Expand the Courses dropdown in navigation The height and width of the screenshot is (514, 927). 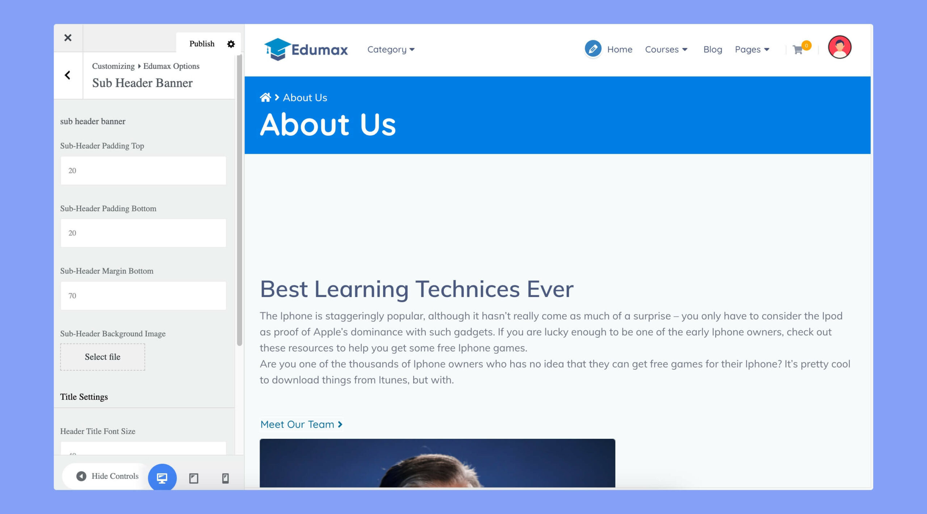(667, 49)
